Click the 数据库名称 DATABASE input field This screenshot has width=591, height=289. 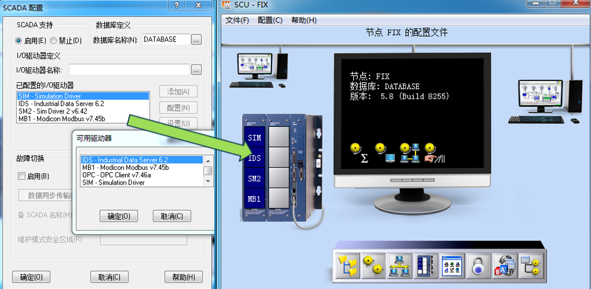click(166, 39)
